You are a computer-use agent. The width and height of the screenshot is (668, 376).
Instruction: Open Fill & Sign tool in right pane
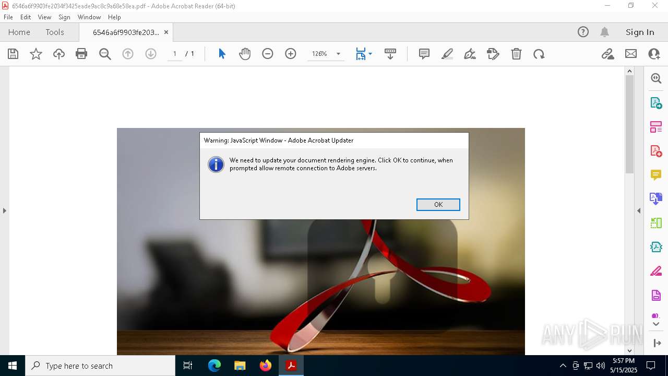tap(656, 271)
